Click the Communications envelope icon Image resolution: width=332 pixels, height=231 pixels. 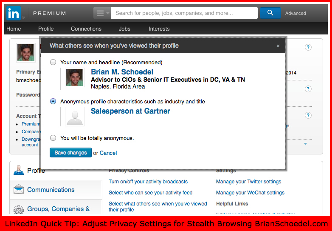pos(19,189)
